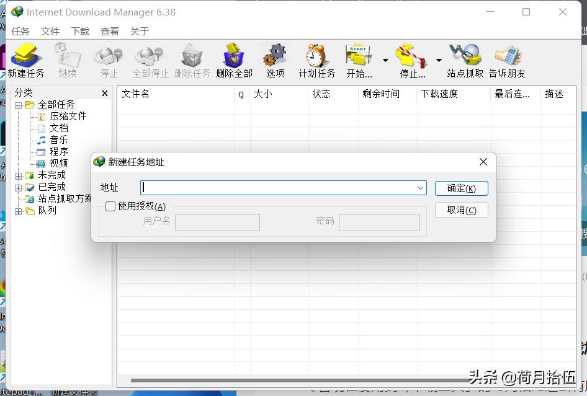Click the 全部停止 toolbar icon
Screen dimensions: 587x396
coord(151,60)
